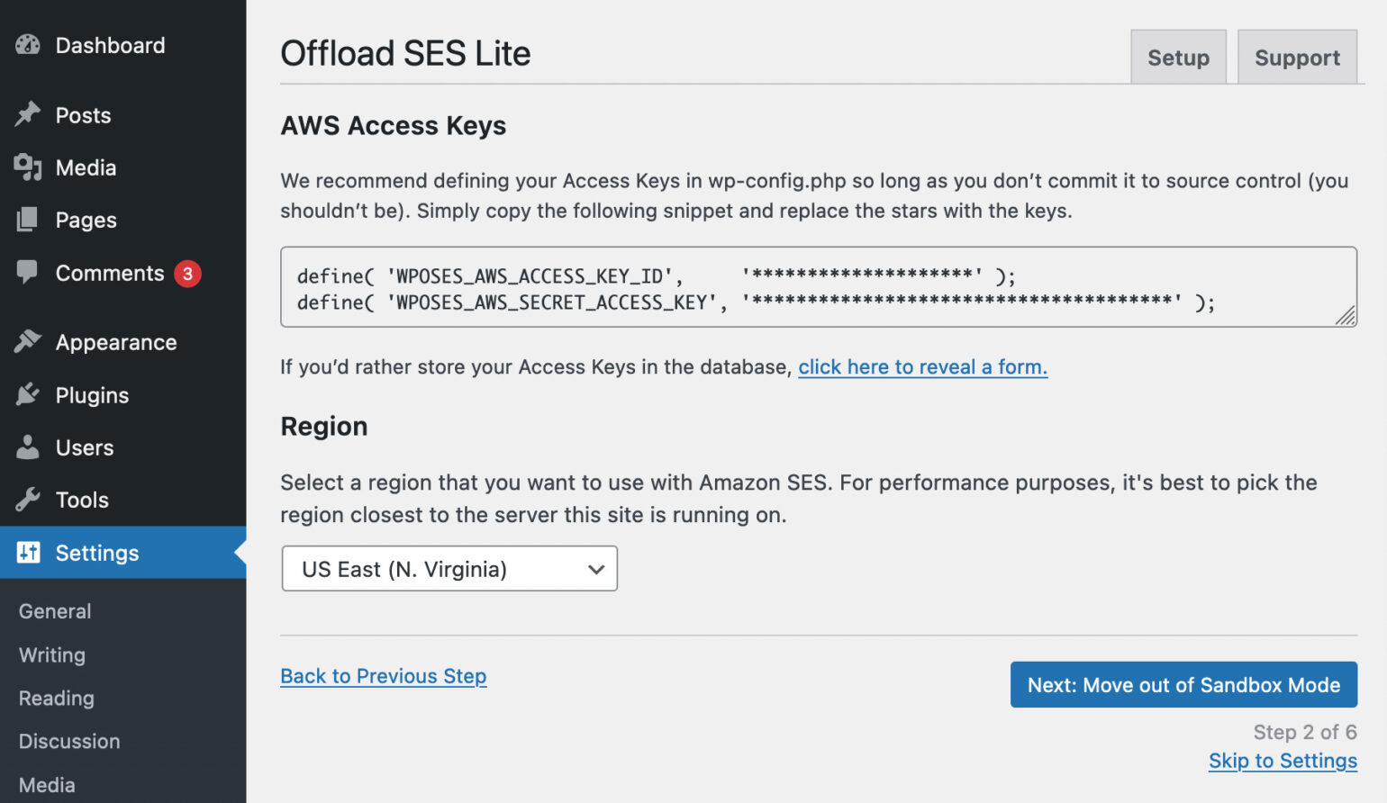Click the Dashboard gauge icon
Viewport: 1387px width, 803px height.
28,45
